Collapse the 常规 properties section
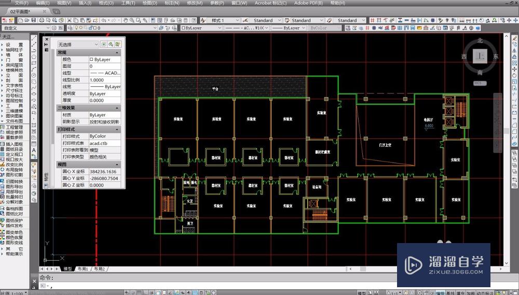 [117, 52]
